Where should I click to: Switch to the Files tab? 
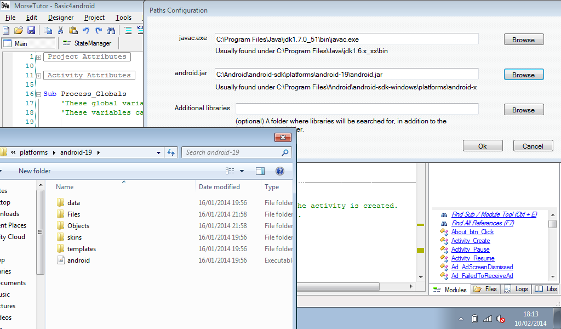[485, 290]
